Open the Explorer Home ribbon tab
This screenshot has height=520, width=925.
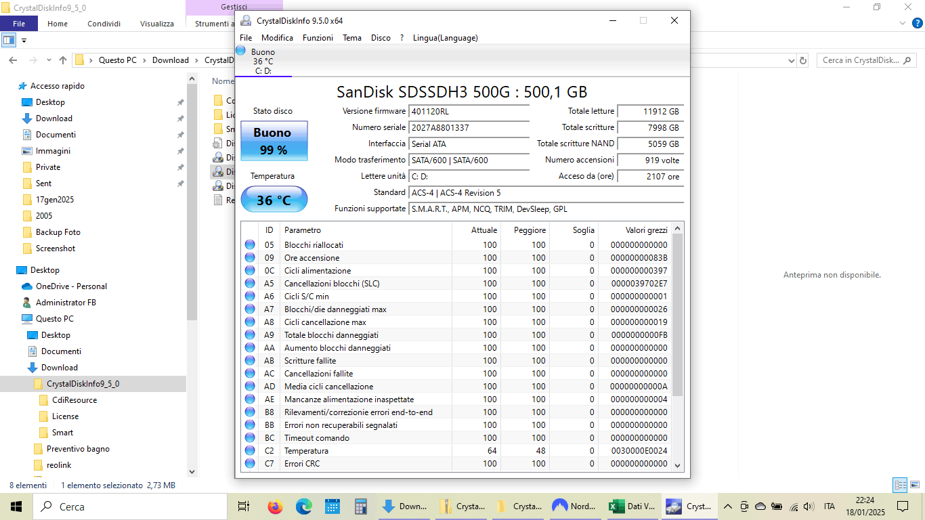pyautogui.click(x=58, y=23)
